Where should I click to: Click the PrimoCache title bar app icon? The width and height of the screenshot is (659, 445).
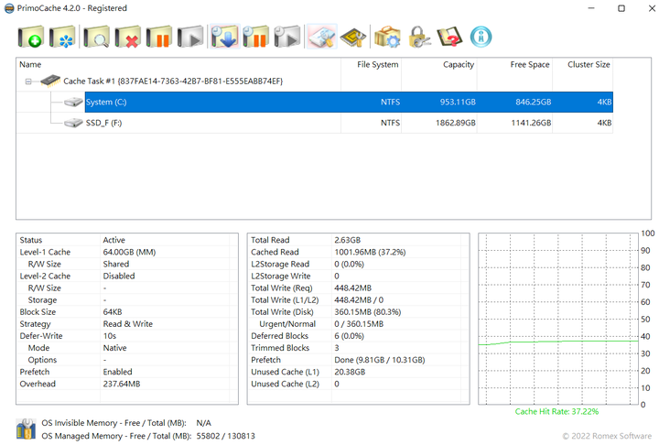[9, 8]
